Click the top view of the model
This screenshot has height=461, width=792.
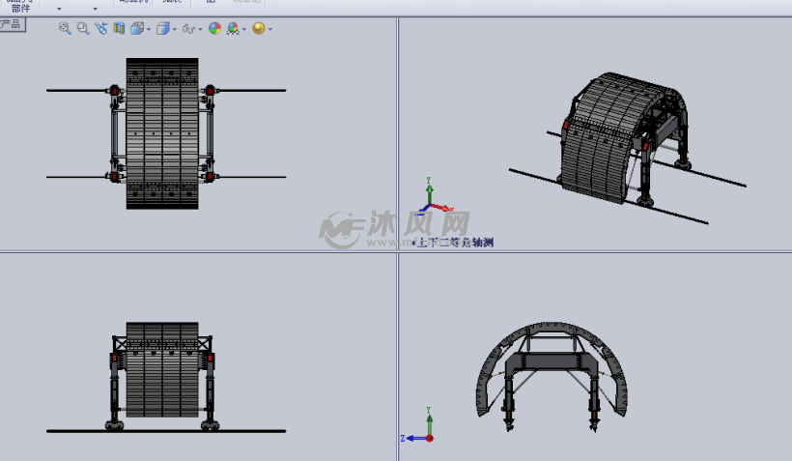pyautogui.click(x=162, y=133)
